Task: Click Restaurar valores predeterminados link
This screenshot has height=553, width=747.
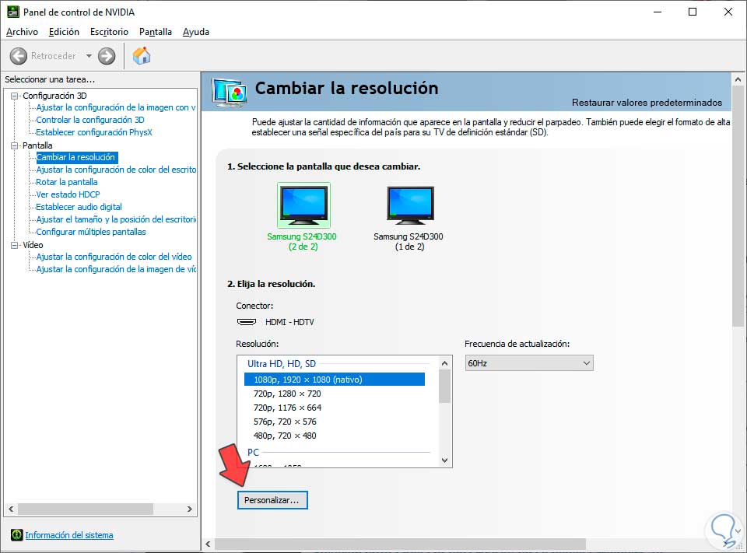Action: [647, 103]
